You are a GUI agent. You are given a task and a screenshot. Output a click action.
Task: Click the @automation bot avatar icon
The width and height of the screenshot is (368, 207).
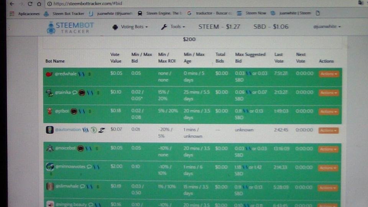click(x=49, y=130)
